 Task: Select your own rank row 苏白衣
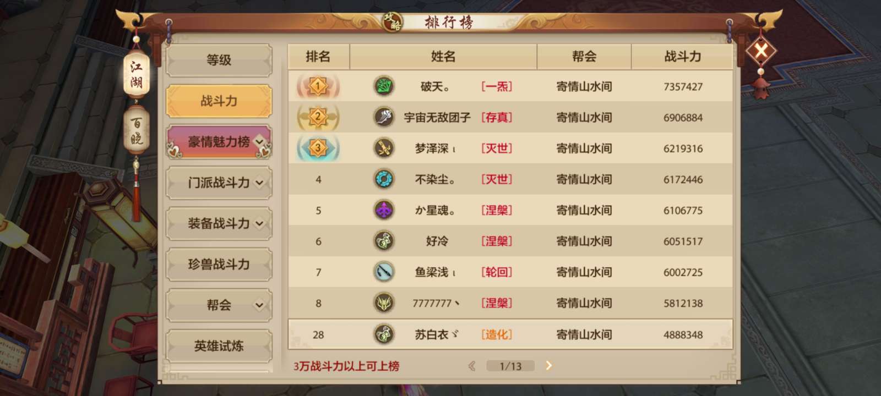point(510,334)
